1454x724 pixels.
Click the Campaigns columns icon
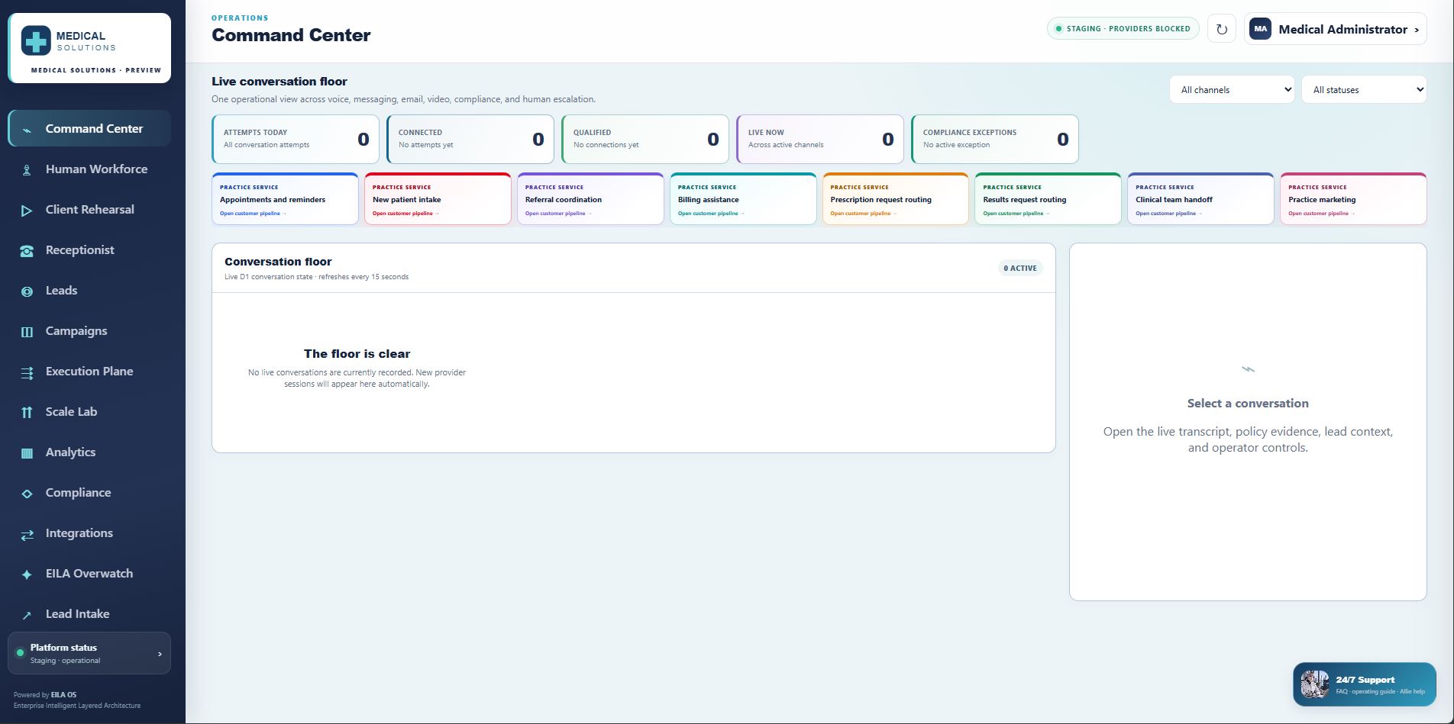pos(27,332)
